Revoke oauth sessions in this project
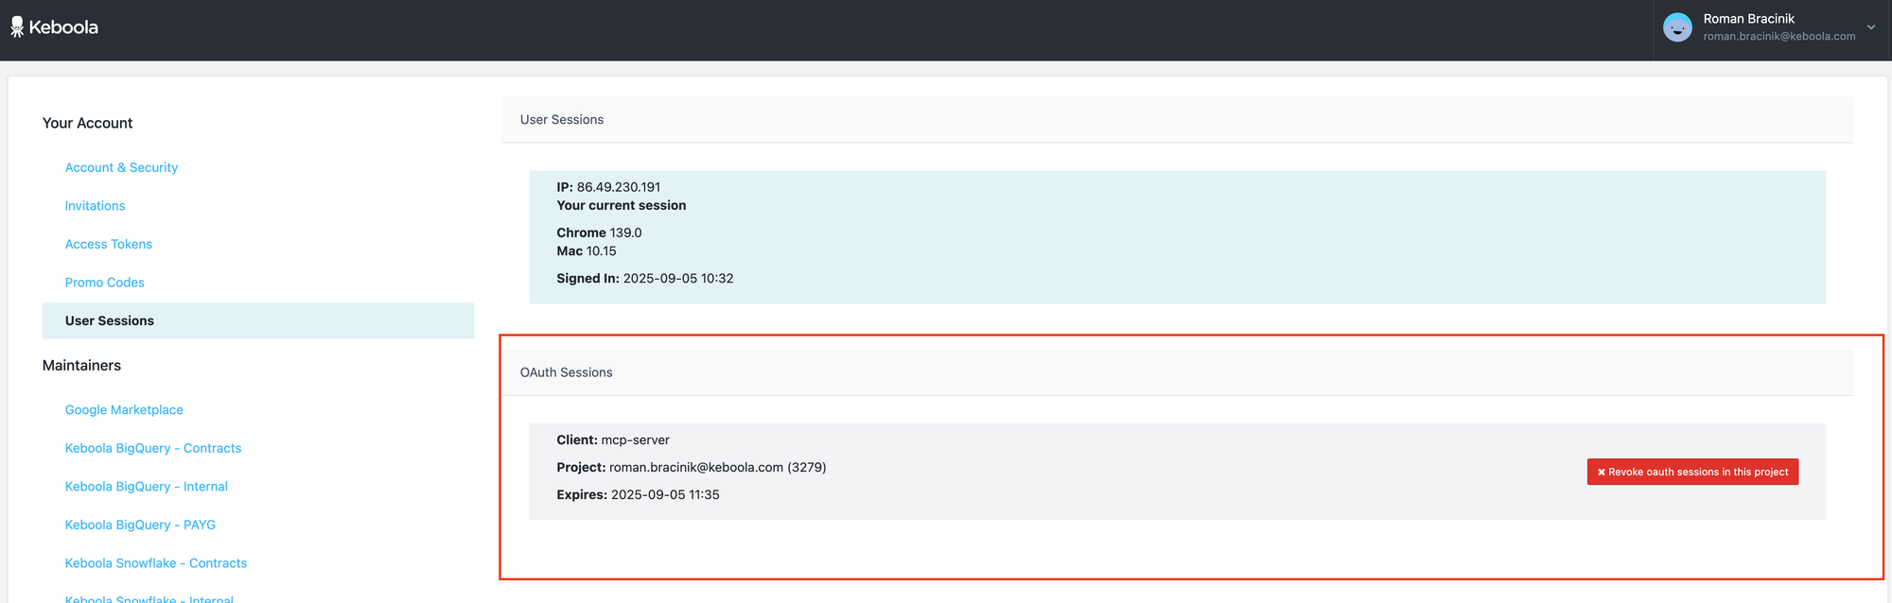Image resolution: width=1892 pixels, height=603 pixels. pyautogui.click(x=1692, y=472)
